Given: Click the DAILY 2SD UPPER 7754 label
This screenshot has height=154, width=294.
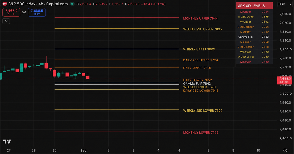Looking at the screenshot, I should pyautogui.click(x=201, y=60).
